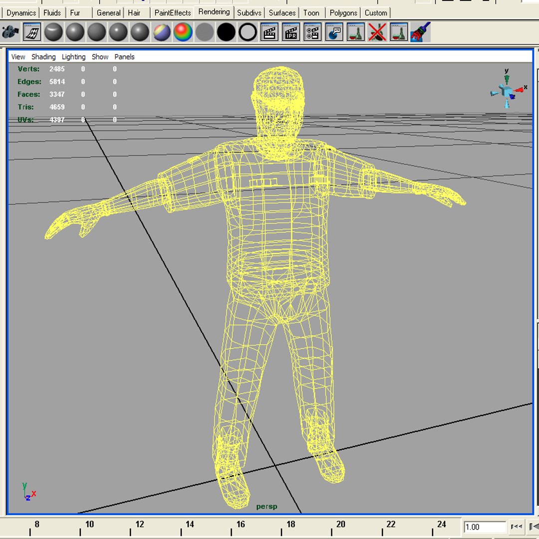Open render settings clapboard-with-circles icon
The image size is (539, 539).
coord(312,32)
